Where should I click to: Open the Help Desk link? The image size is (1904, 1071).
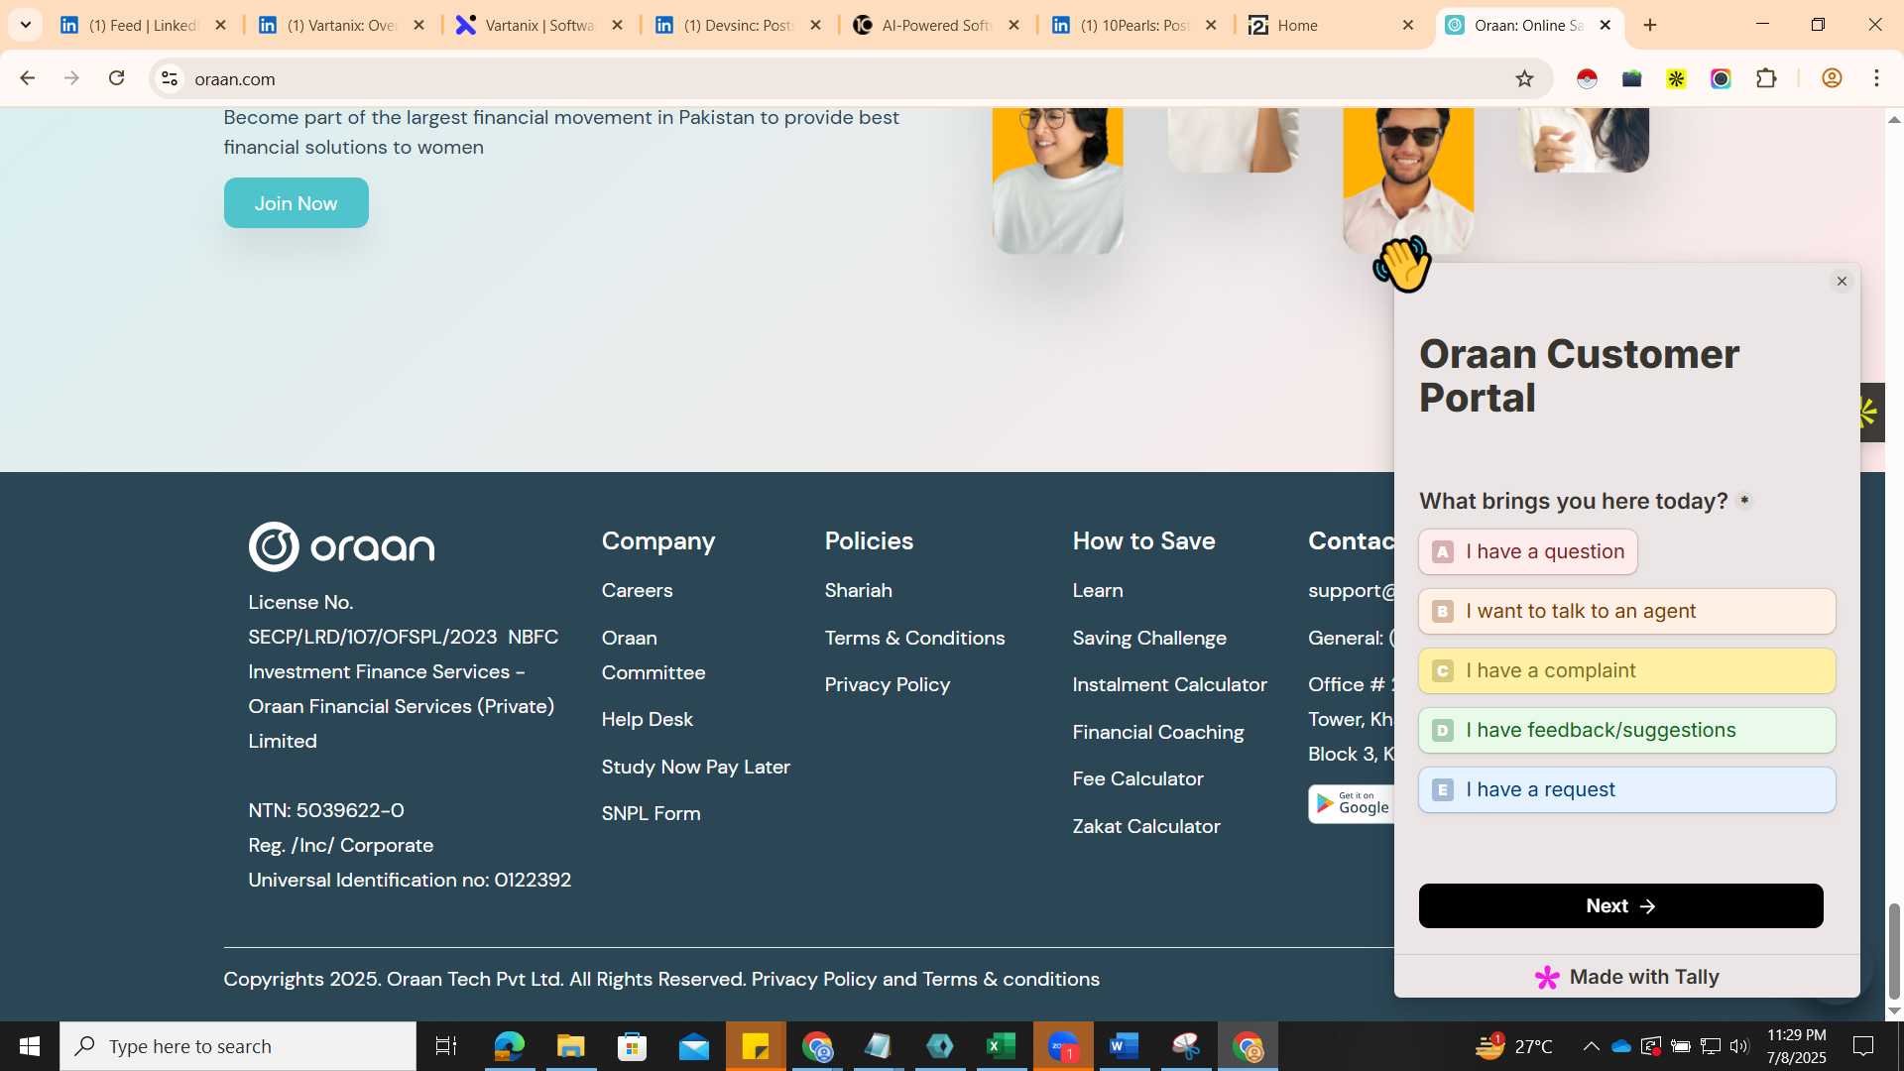(x=647, y=719)
